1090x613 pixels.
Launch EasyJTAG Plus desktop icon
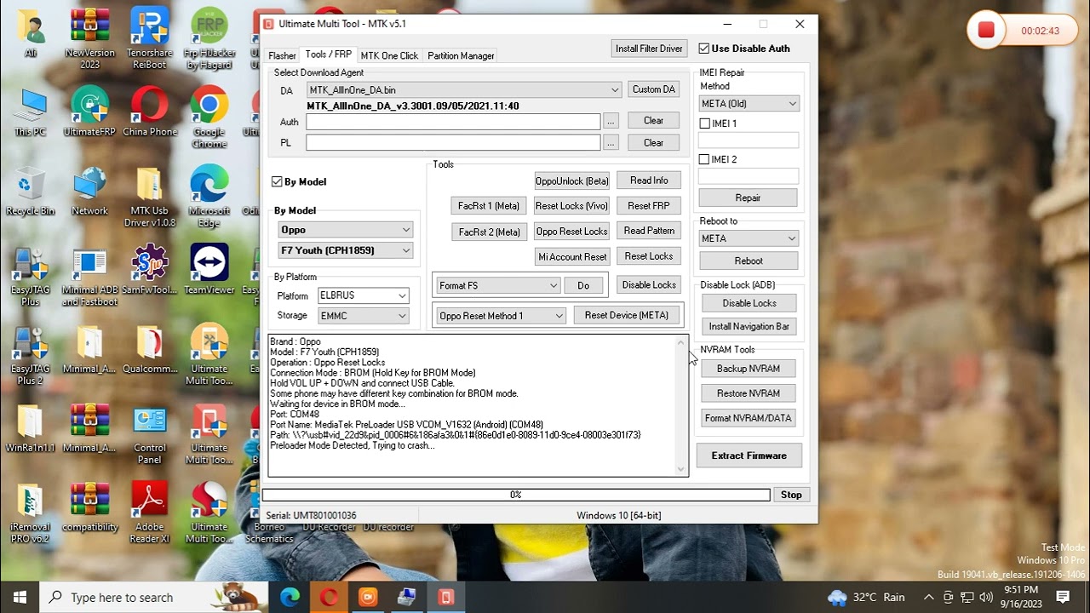tap(31, 276)
